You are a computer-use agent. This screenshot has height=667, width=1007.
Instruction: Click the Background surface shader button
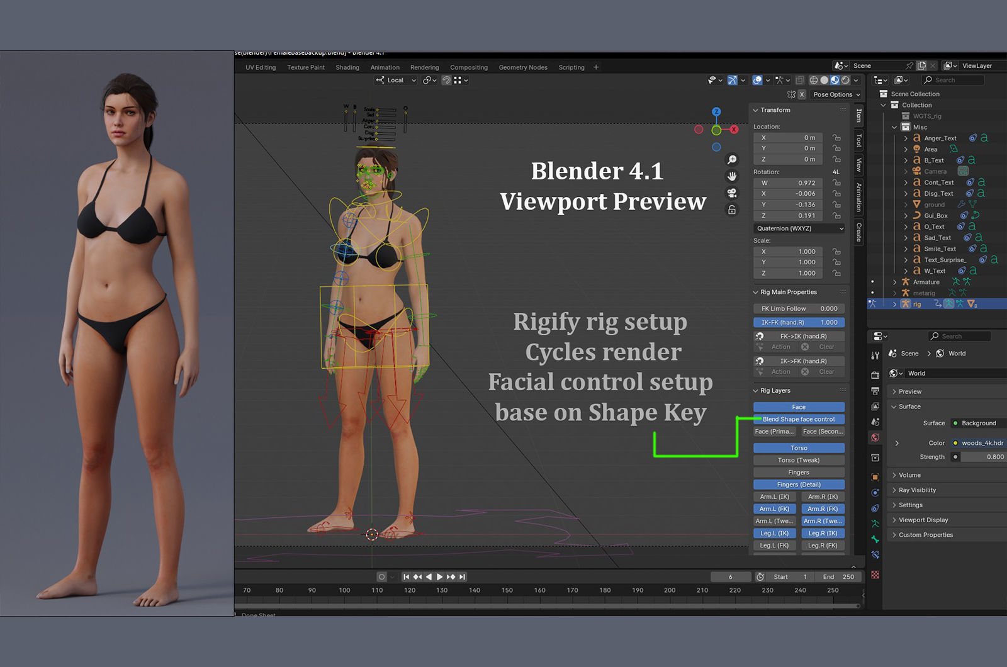coord(978,423)
